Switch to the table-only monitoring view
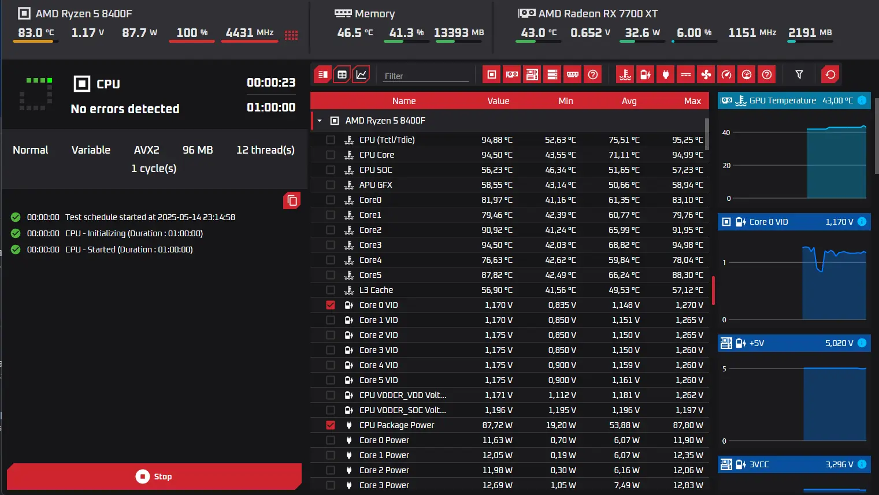This screenshot has width=879, height=495. point(342,75)
